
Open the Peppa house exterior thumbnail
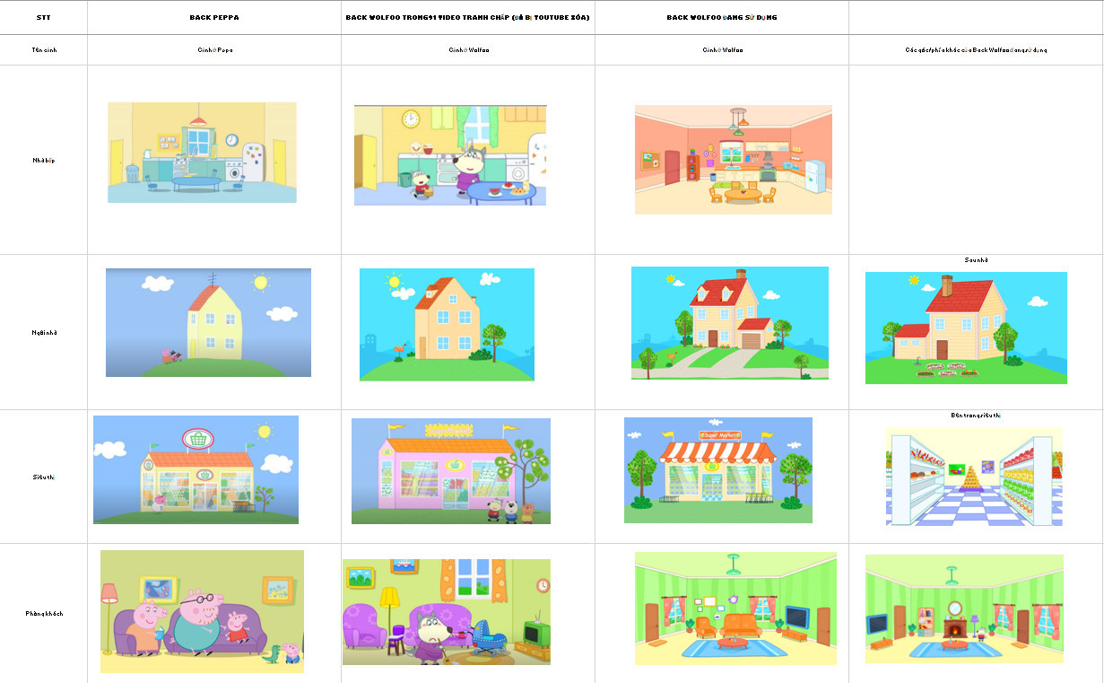coord(208,322)
